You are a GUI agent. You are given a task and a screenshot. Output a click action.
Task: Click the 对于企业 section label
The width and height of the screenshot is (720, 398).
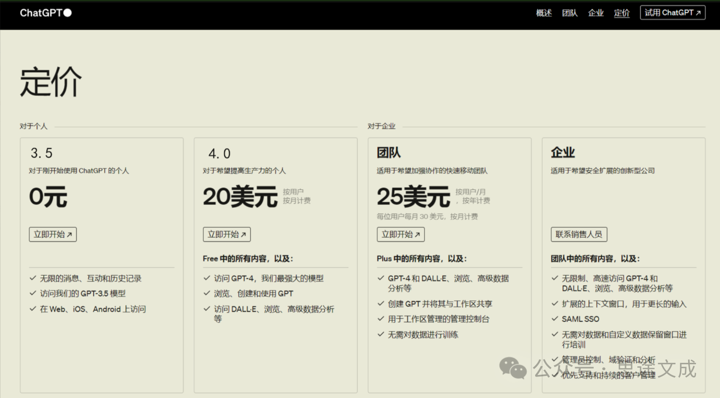(382, 126)
